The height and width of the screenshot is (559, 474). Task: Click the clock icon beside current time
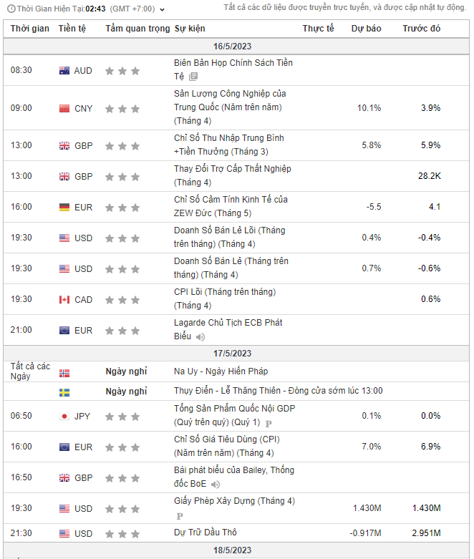[x=11, y=9]
